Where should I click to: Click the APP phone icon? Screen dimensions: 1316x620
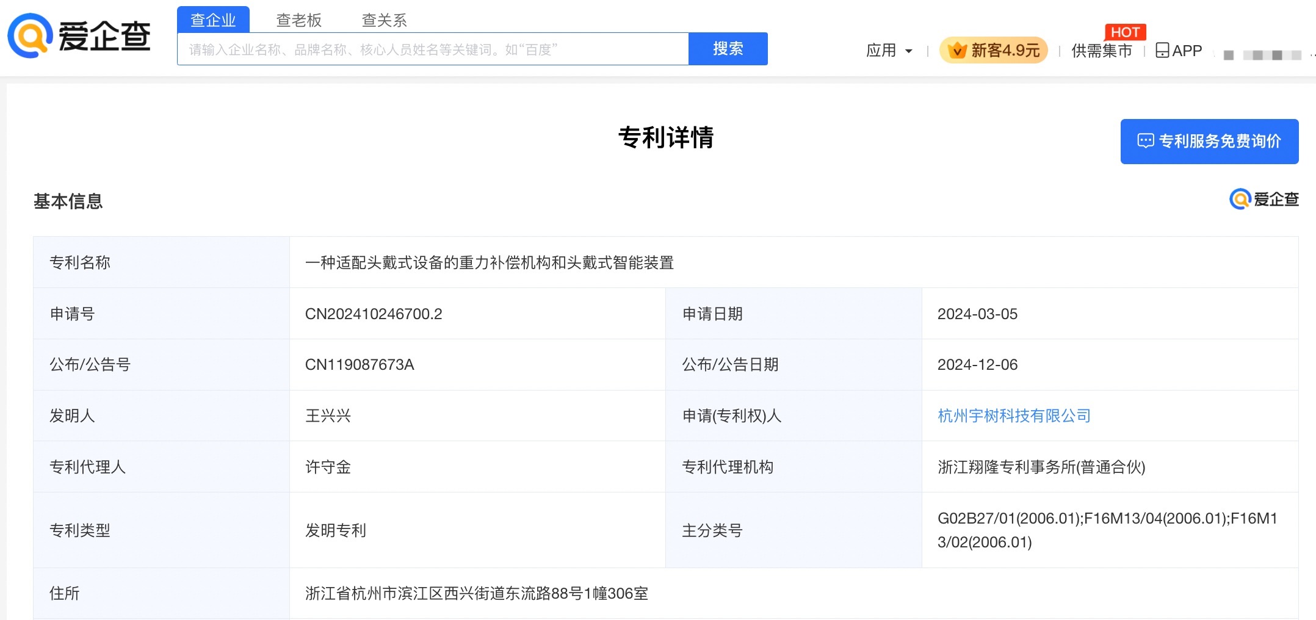[1162, 50]
